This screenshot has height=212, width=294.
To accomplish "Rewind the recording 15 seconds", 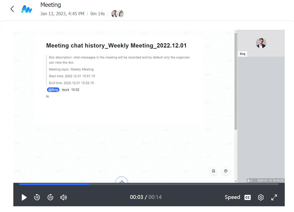I will (x=37, y=197).
